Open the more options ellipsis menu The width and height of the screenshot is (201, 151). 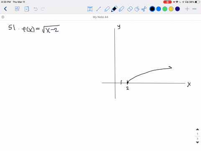(194, 9)
